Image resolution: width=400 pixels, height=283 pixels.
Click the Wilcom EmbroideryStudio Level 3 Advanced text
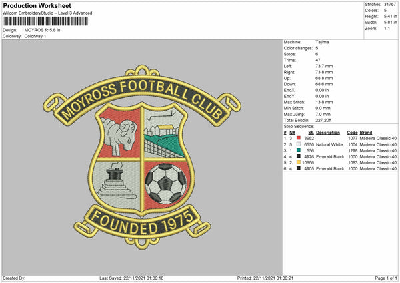pyautogui.click(x=47, y=13)
